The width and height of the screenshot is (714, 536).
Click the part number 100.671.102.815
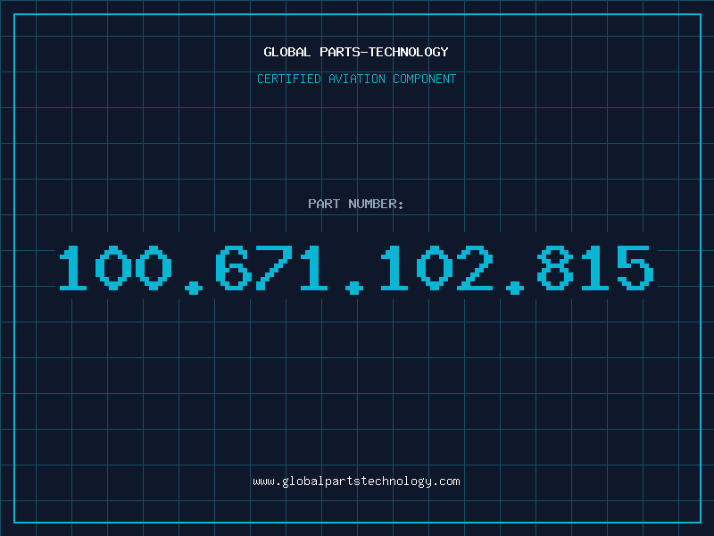point(356,269)
